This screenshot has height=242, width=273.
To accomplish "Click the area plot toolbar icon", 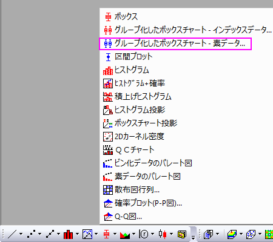I will click(125, 234).
